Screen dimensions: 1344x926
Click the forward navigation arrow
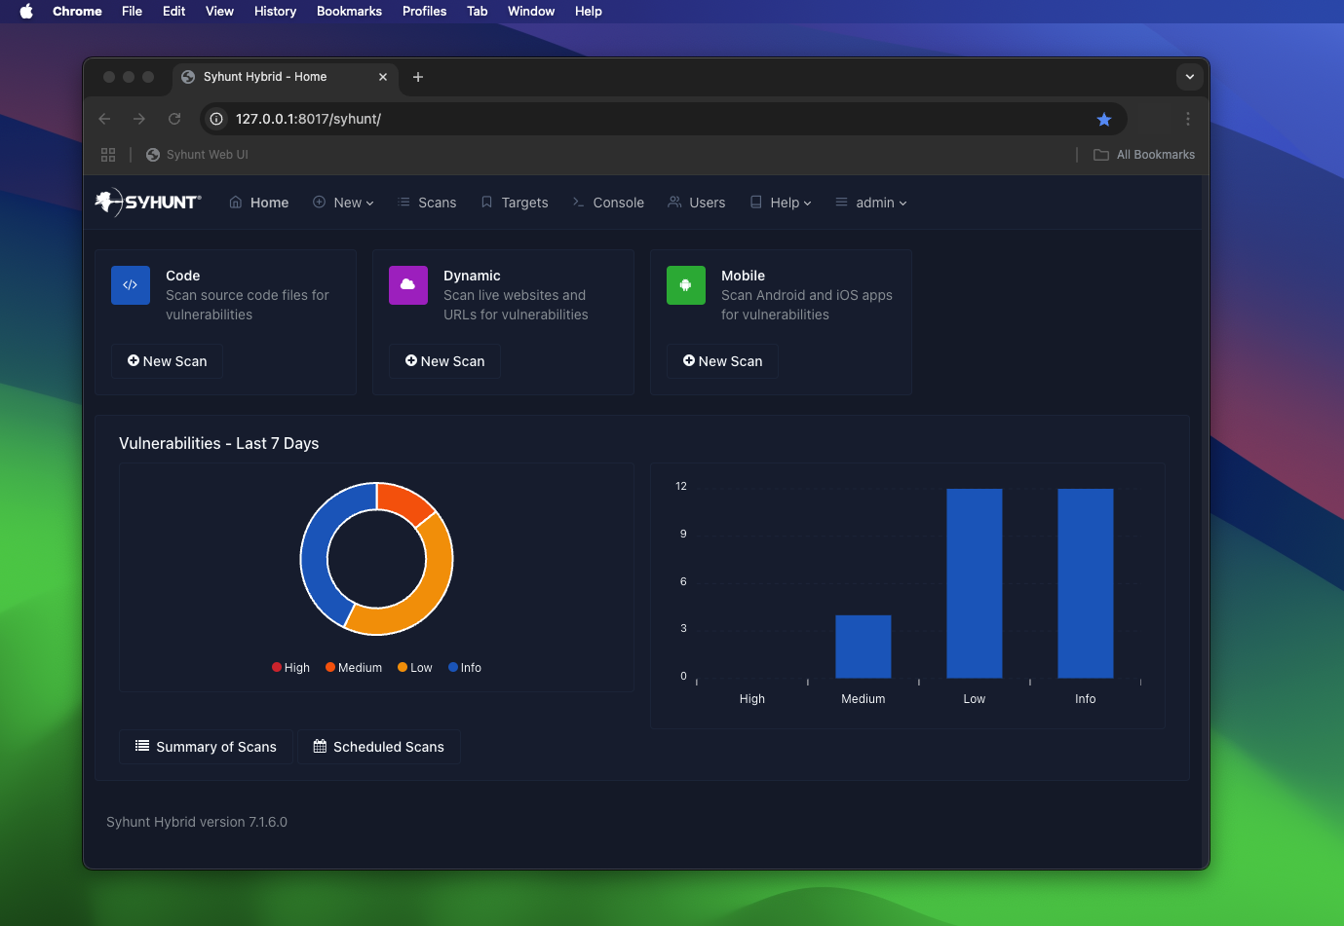(x=139, y=119)
